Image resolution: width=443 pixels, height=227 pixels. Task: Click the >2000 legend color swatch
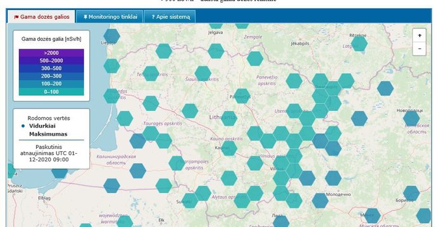click(51, 53)
